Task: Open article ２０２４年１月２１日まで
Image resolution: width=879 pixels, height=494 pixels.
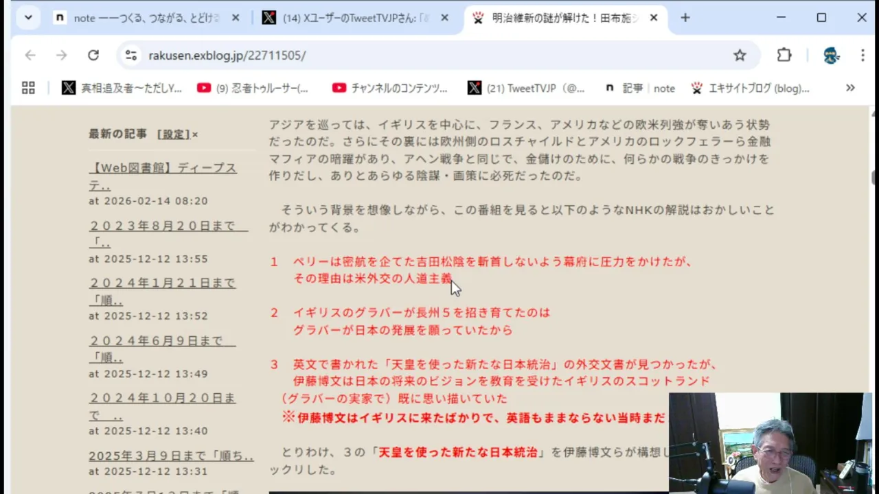Action: 162,291
